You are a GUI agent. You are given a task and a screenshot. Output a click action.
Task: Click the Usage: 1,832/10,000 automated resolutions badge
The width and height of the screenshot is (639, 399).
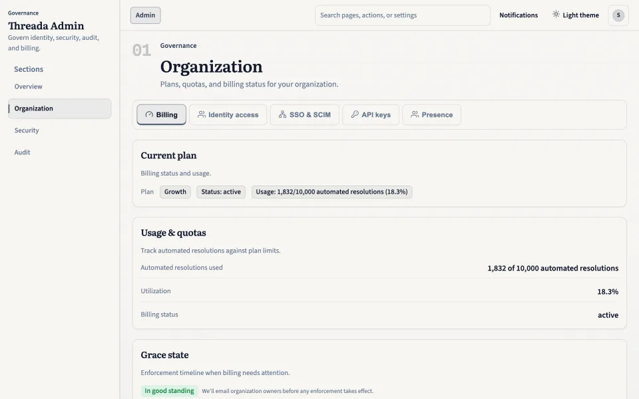point(331,192)
